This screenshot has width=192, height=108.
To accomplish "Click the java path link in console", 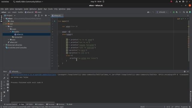I will [33, 75].
